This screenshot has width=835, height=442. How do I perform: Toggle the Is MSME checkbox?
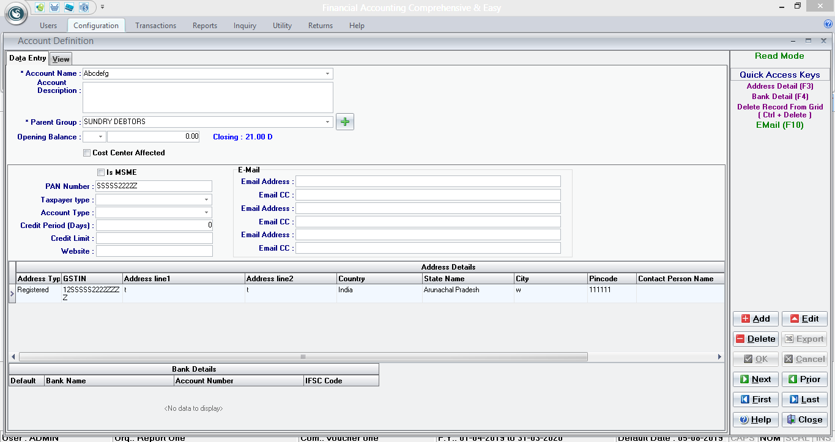101,172
